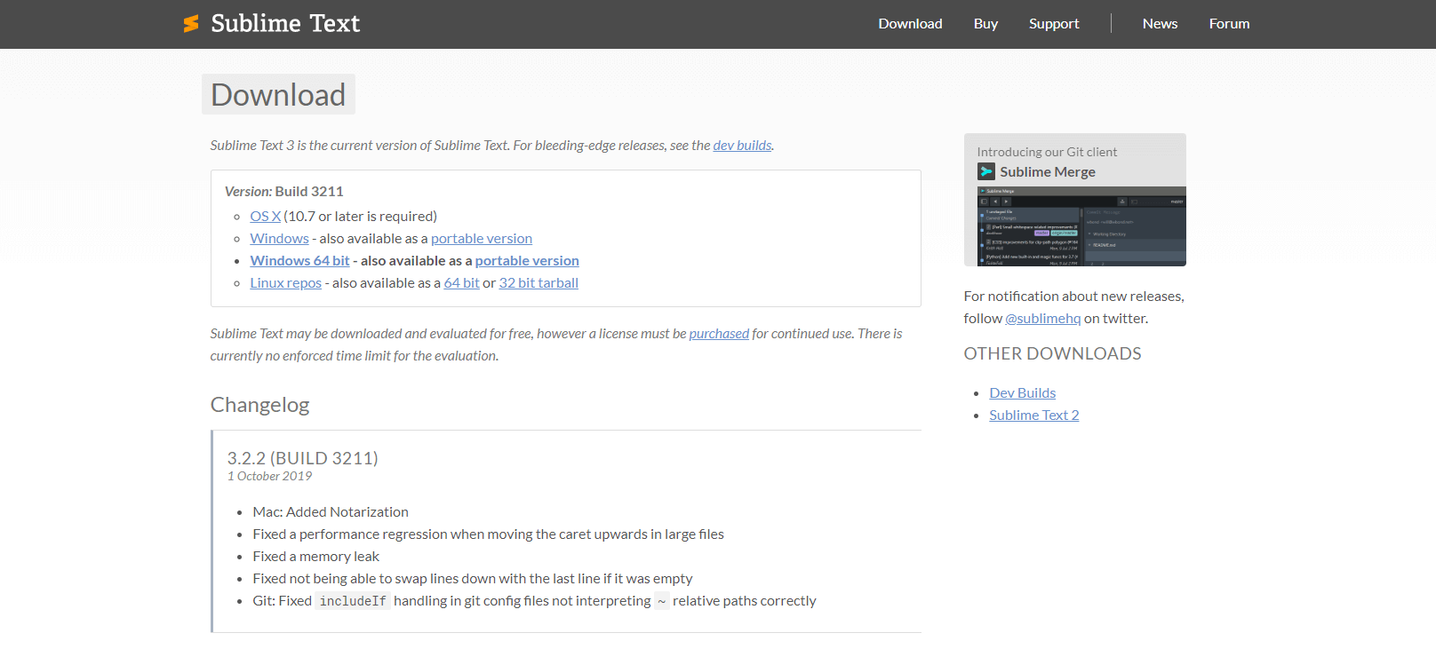The width and height of the screenshot is (1436, 649).
Task: Open the News page
Action: pos(1160,24)
